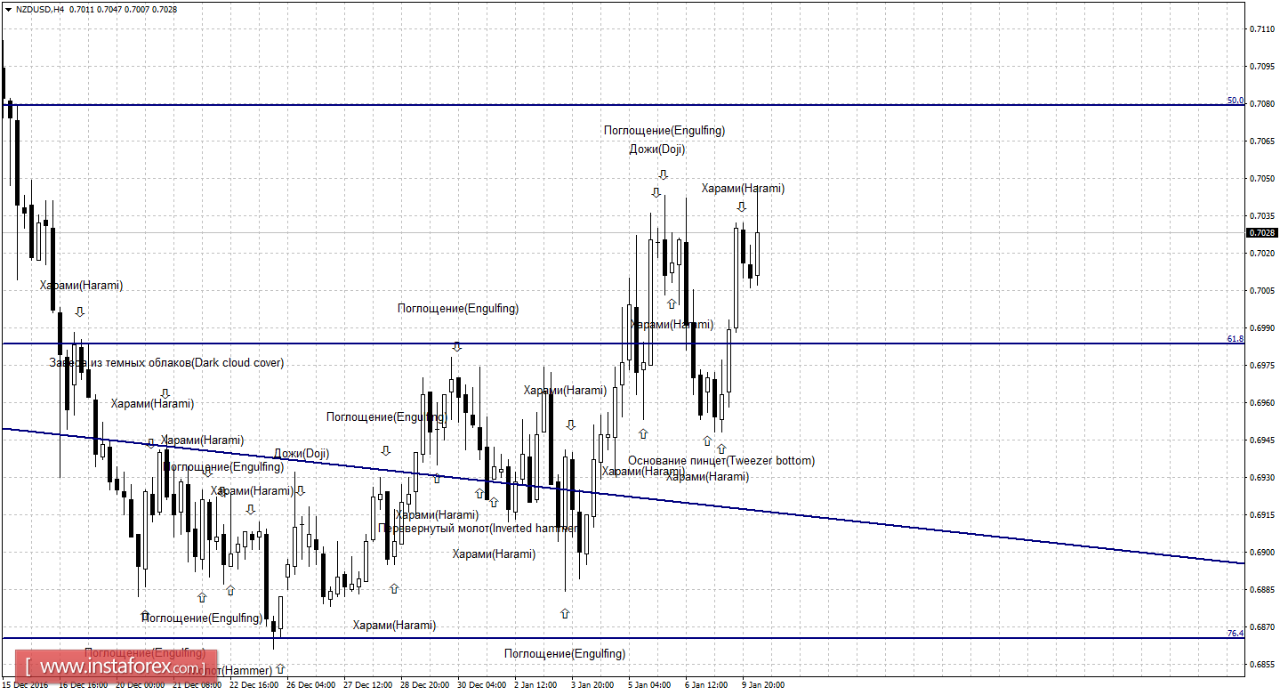Click the down arrow below the top Engulfing annotation
1280x695 pixels.
[663, 174]
